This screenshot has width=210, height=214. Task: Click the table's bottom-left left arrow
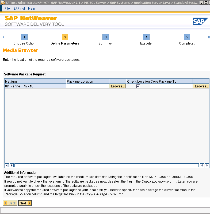click(7, 165)
